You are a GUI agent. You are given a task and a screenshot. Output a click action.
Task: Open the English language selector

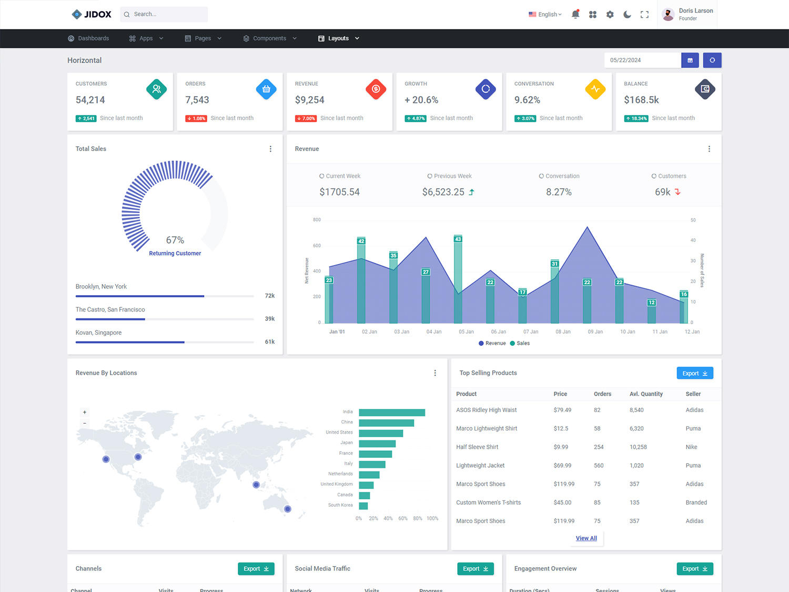[544, 14]
